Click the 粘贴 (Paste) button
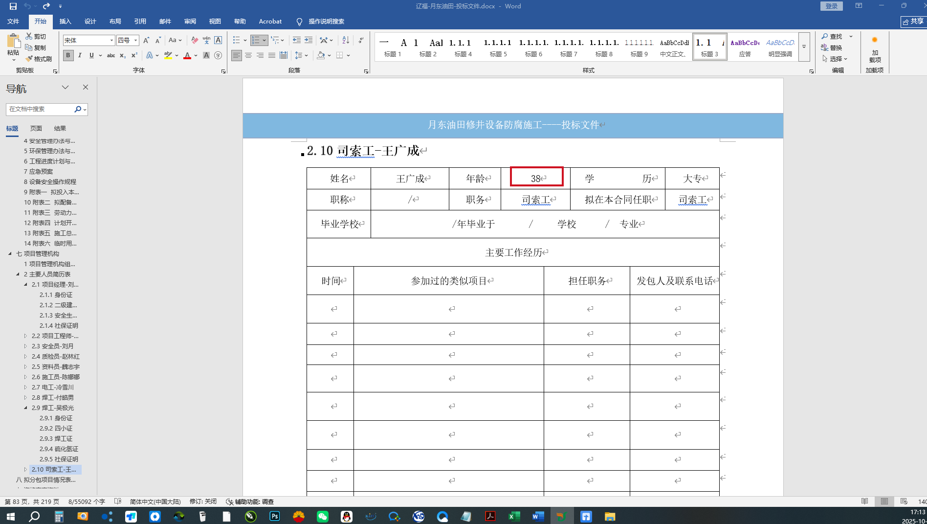The width and height of the screenshot is (927, 524). tap(13, 48)
